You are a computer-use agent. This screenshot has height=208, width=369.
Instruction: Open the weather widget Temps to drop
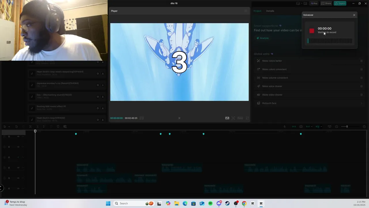(x=16, y=203)
